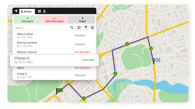Click vehicle number GJ 15 CF 1452
This screenshot has width=195, height=109.
click(25, 37)
